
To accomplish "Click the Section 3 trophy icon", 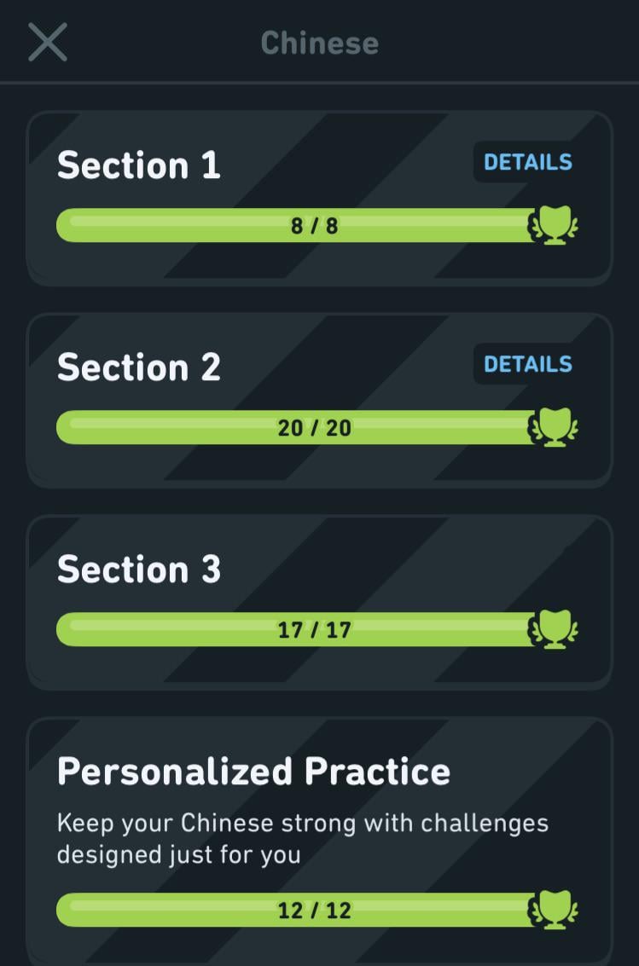I will (x=555, y=630).
